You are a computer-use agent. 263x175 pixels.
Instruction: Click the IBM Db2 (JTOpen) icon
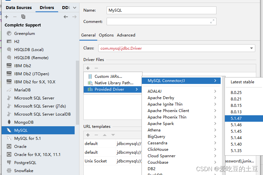(9, 74)
